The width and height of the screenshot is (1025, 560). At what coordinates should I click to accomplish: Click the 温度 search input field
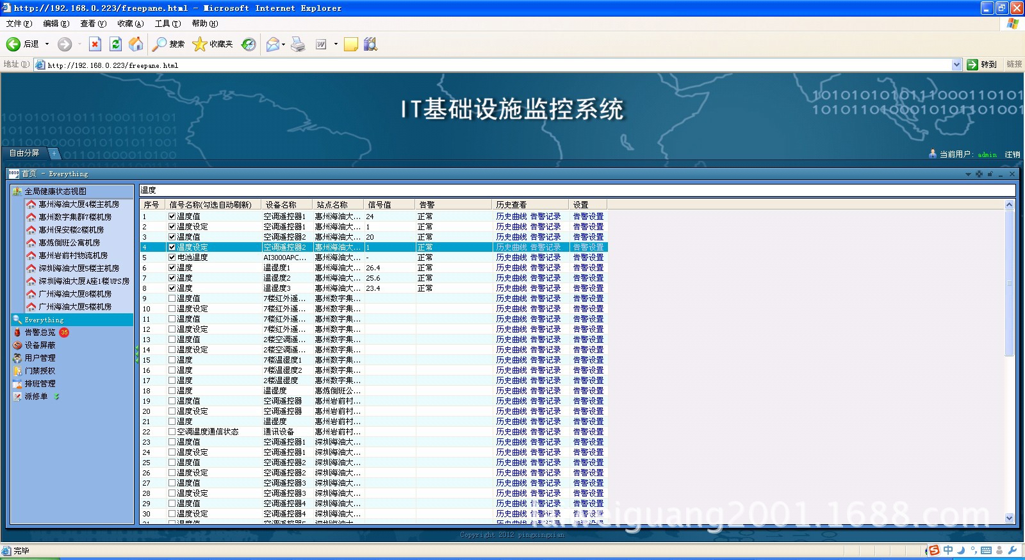pyautogui.click(x=577, y=190)
